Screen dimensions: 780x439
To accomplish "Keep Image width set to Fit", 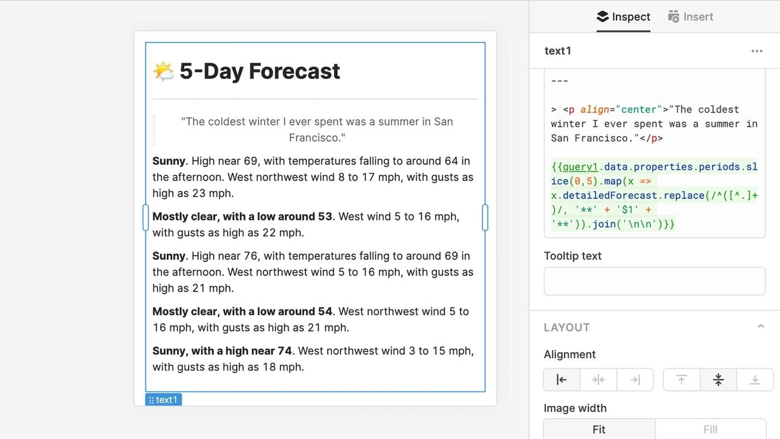I will pos(598,429).
